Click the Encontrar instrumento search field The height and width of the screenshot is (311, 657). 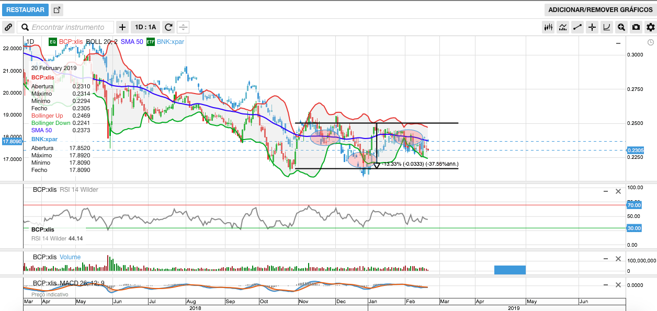pos(72,27)
